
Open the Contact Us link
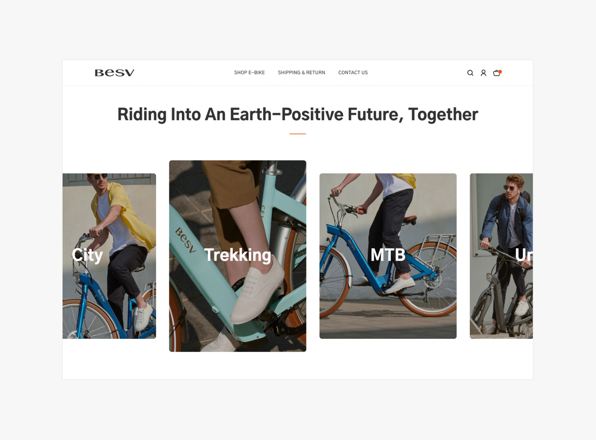point(353,72)
